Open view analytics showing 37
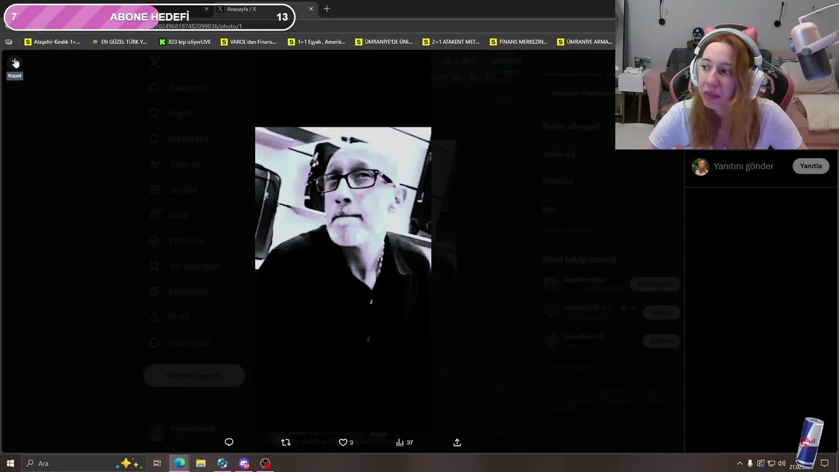Screen dimensions: 839x472 pyautogui.click(x=404, y=442)
